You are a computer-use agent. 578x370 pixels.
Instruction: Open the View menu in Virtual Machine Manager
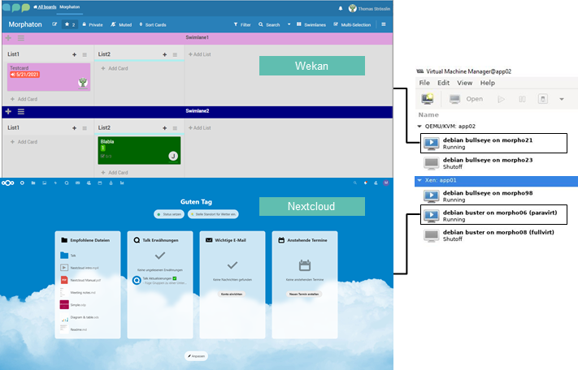(464, 83)
